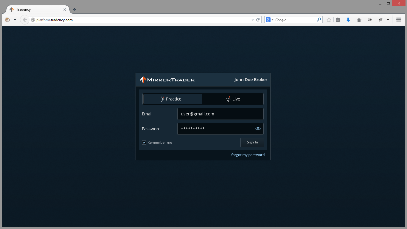Go to the browser Home icon

(359, 20)
